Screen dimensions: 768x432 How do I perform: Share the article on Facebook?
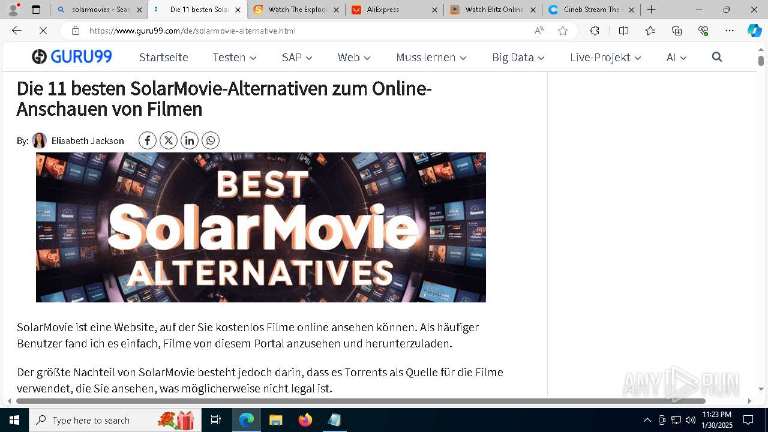148,140
